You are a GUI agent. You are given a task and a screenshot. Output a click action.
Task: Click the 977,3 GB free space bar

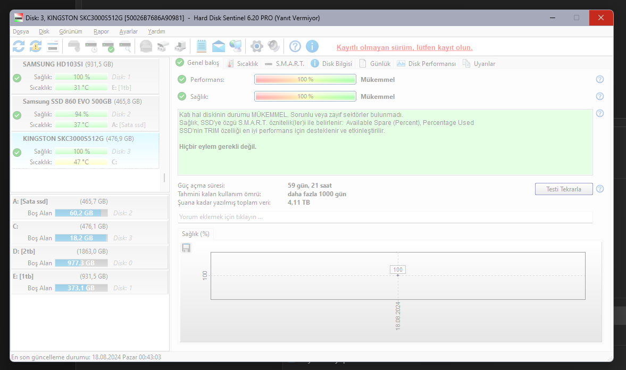81,263
